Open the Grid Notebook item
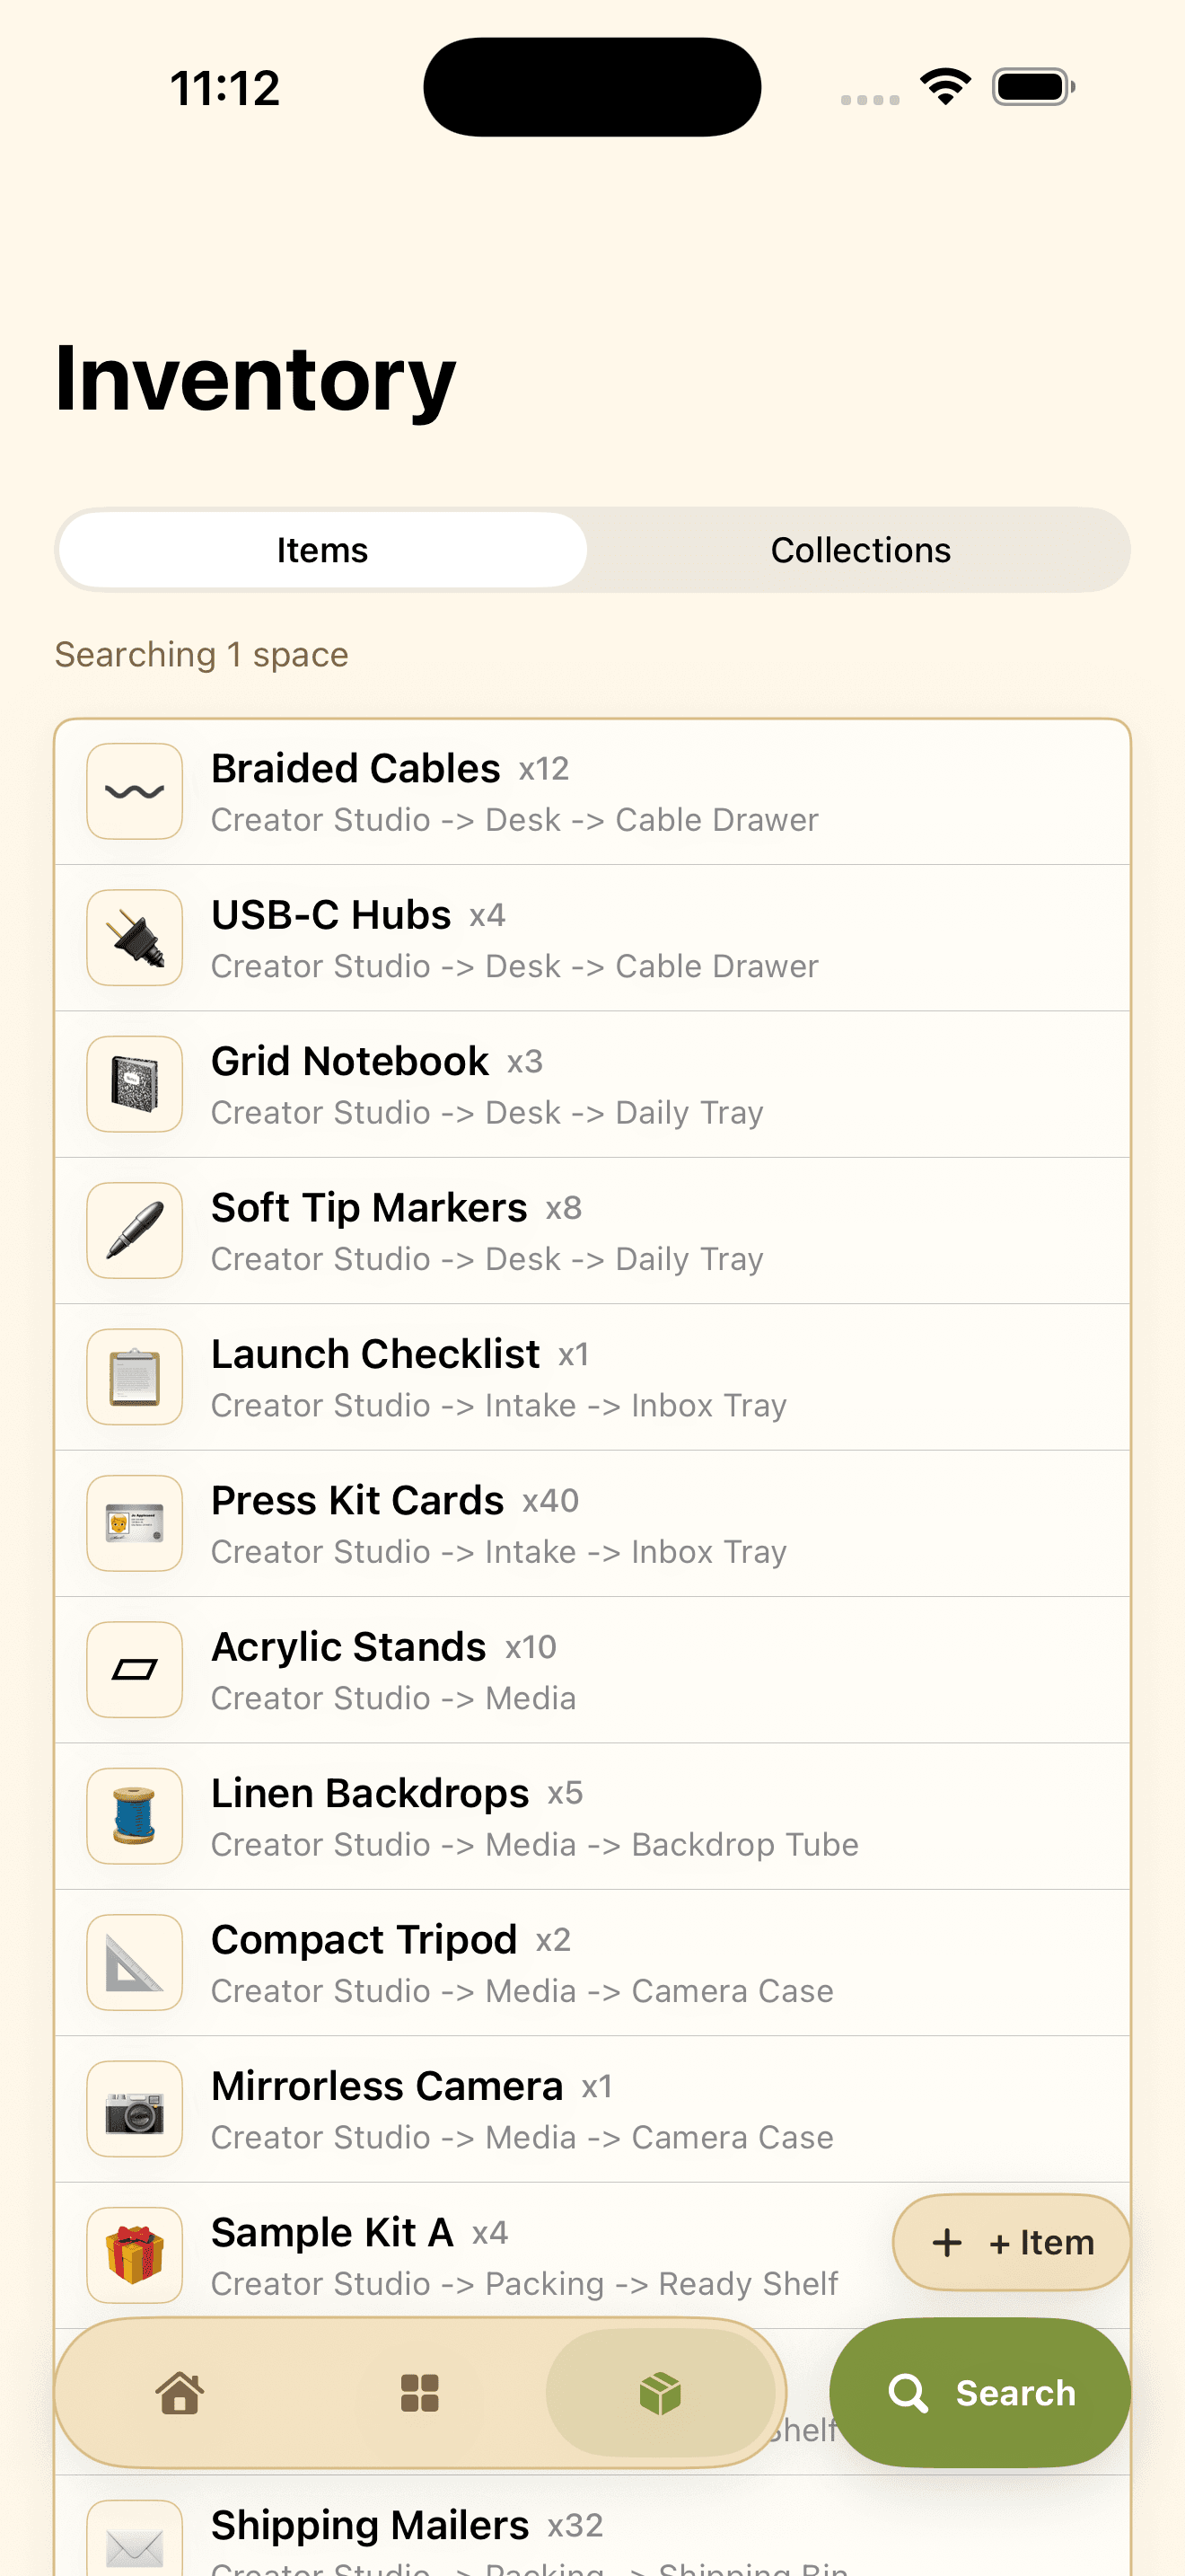 (592, 1084)
